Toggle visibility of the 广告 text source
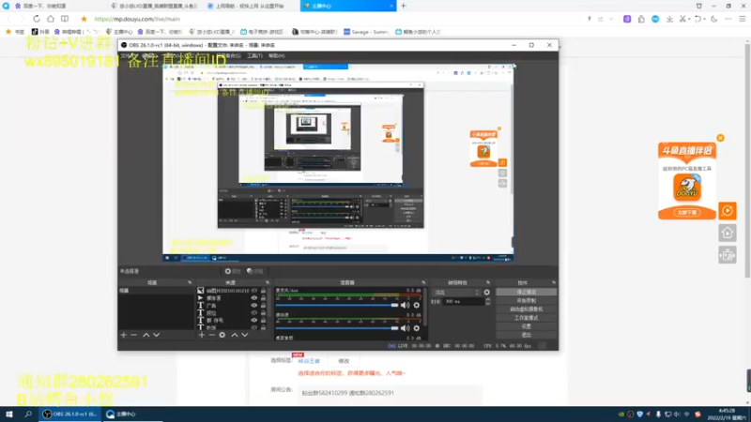 coord(254,306)
